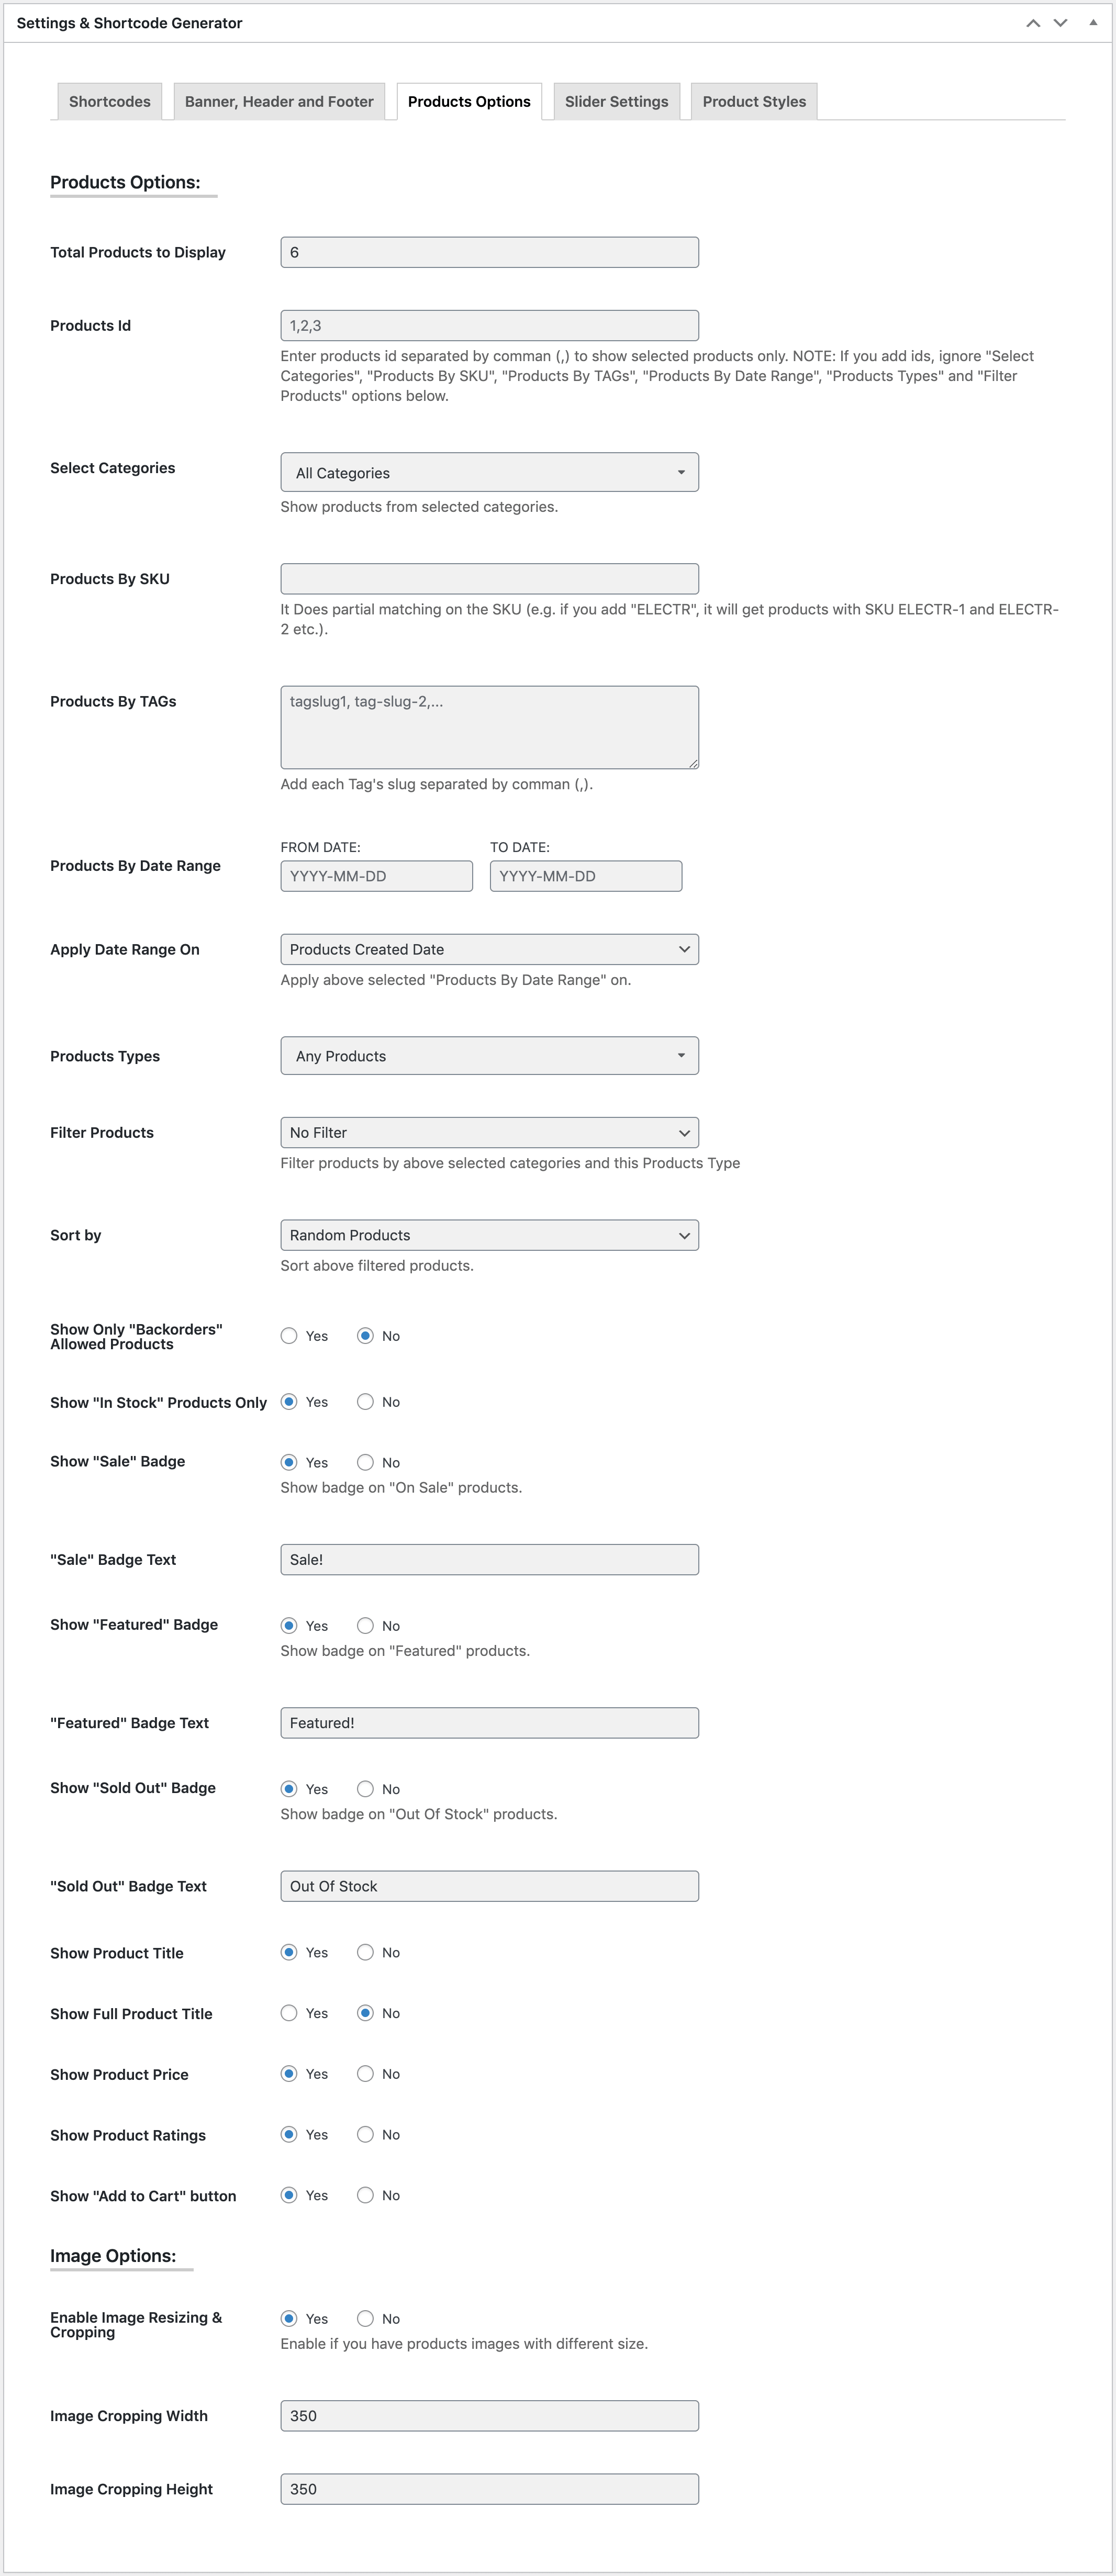
Task: Move the metabox up with the arrow icon
Action: 1033,23
